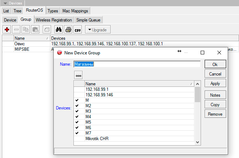
Task: Switch to the Wireless Registration tab
Action: 54,20
